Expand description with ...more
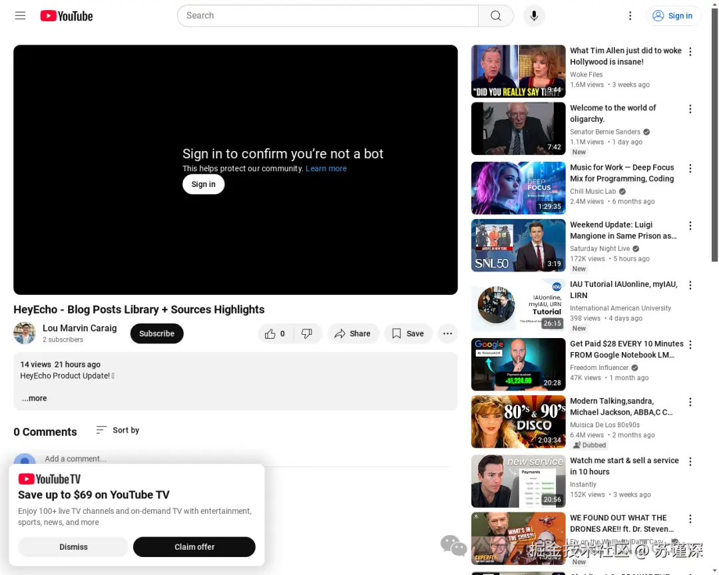Viewport: 719px width, 575px height. click(35, 398)
